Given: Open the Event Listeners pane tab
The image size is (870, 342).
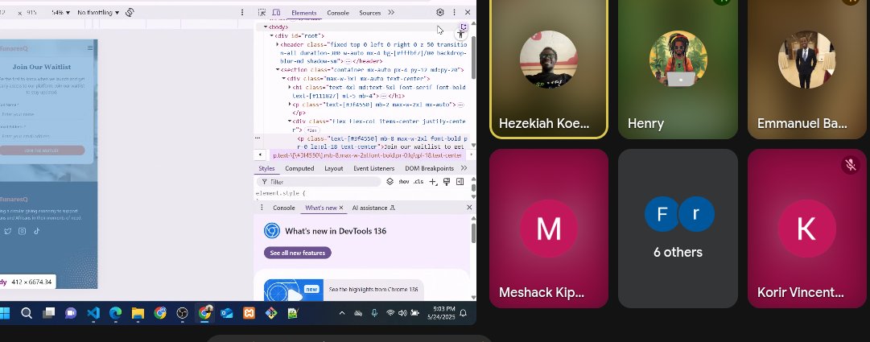Looking at the screenshot, I should tap(374, 169).
